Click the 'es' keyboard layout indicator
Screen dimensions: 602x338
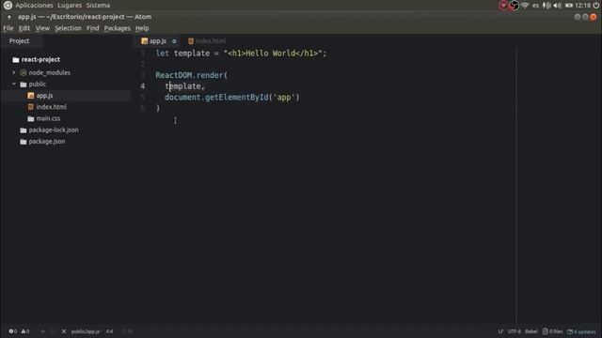point(535,6)
